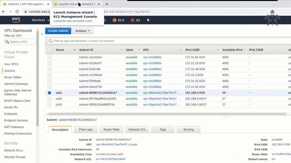
Task: Check the subnet-0aec8734 row checkbox
Action: coord(50,87)
